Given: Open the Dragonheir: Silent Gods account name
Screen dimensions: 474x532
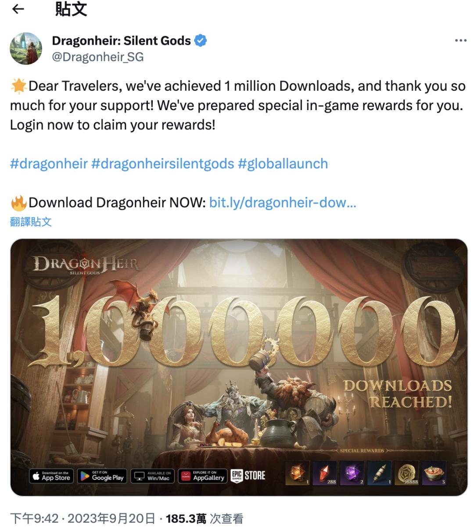Looking at the screenshot, I should point(122,41).
